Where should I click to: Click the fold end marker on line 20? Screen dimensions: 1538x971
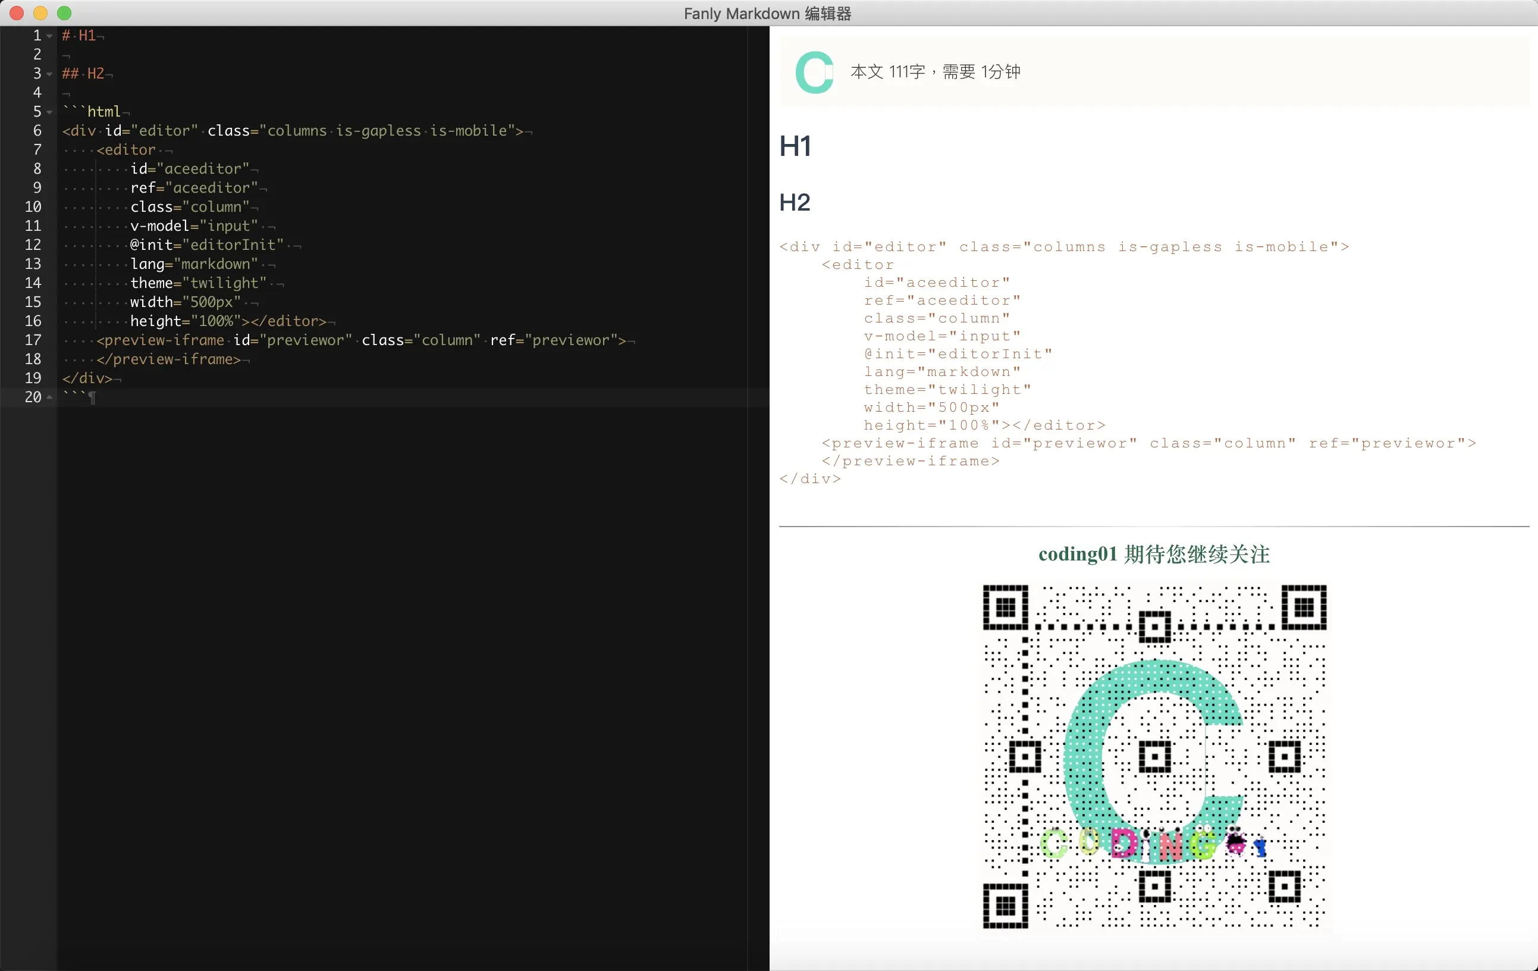click(50, 397)
